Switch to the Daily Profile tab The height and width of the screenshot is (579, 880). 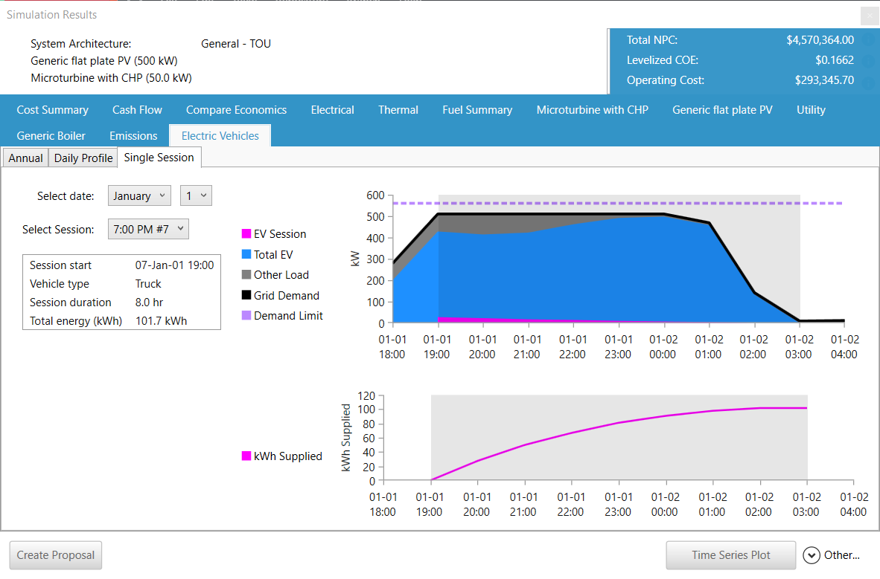click(x=83, y=158)
